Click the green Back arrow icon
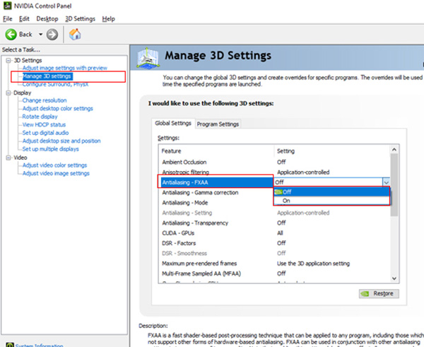The width and height of the screenshot is (424, 347). (x=11, y=34)
